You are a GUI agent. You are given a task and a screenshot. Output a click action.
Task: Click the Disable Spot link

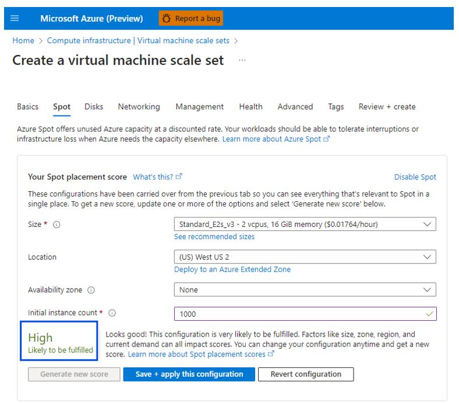[x=415, y=177]
